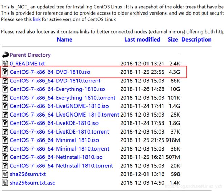
Task: Download CentOS-7-x86_64-DVD-1810.iso
Action: pos(50,72)
